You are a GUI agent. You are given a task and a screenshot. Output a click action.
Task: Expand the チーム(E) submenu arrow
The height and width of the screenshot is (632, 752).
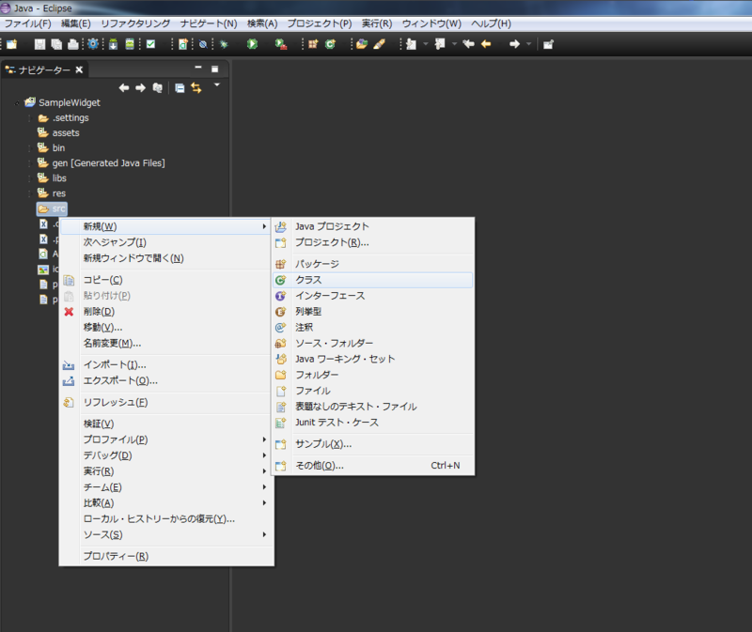pyautogui.click(x=264, y=487)
